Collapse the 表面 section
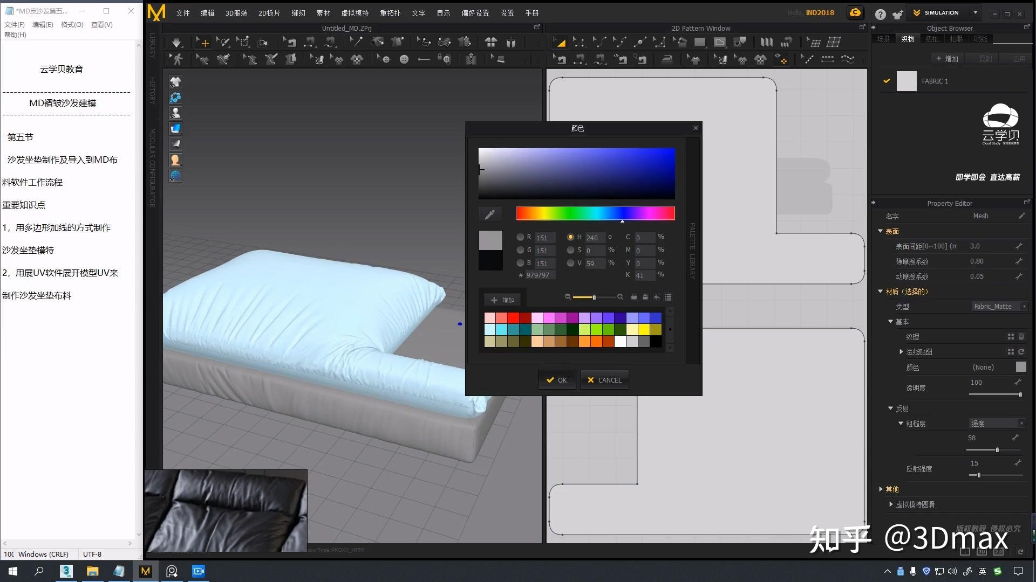 click(880, 231)
